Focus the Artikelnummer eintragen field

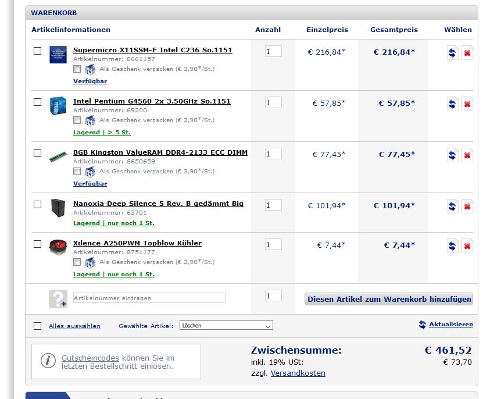[x=149, y=298]
